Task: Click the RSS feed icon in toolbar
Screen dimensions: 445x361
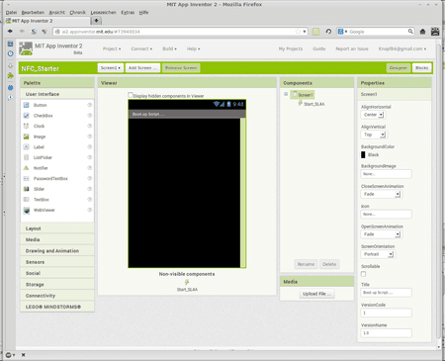Action: (x=315, y=32)
